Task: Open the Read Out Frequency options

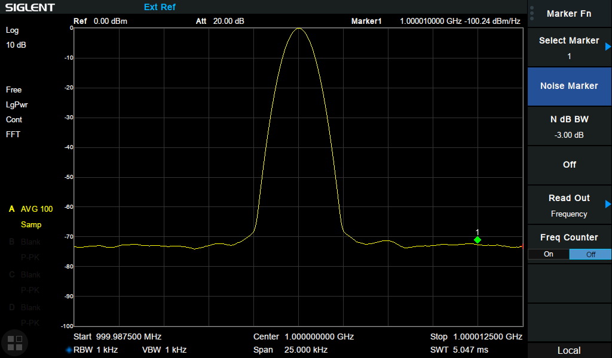Action: (569, 205)
